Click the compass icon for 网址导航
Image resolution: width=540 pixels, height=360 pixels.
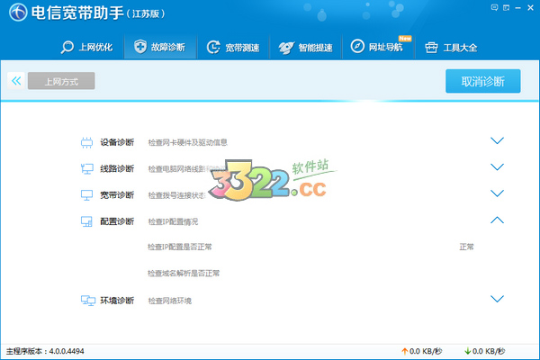point(357,46)
